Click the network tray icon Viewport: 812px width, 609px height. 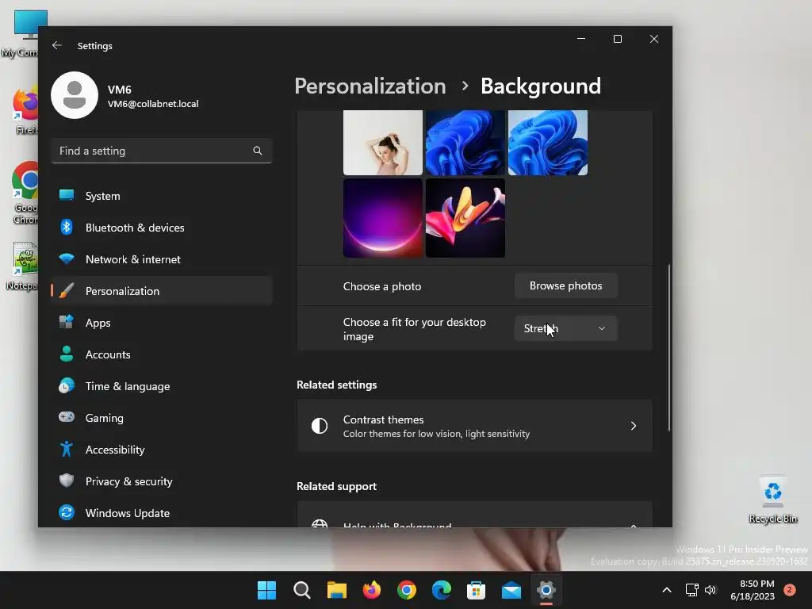(x=691, y=590)
